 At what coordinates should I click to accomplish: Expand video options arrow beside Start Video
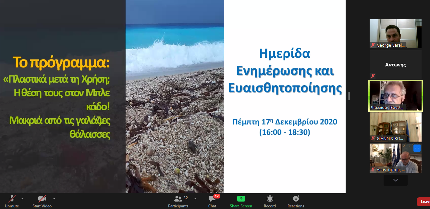tap(54, 199)
